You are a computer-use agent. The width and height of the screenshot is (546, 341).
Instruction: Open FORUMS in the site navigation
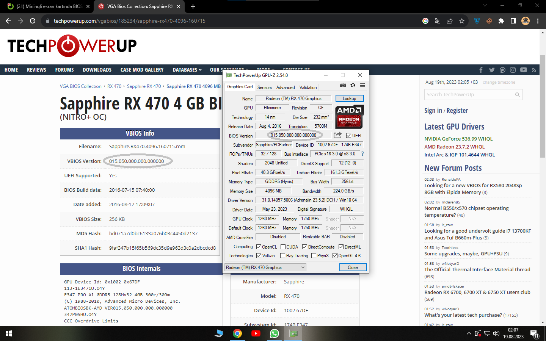64,70
